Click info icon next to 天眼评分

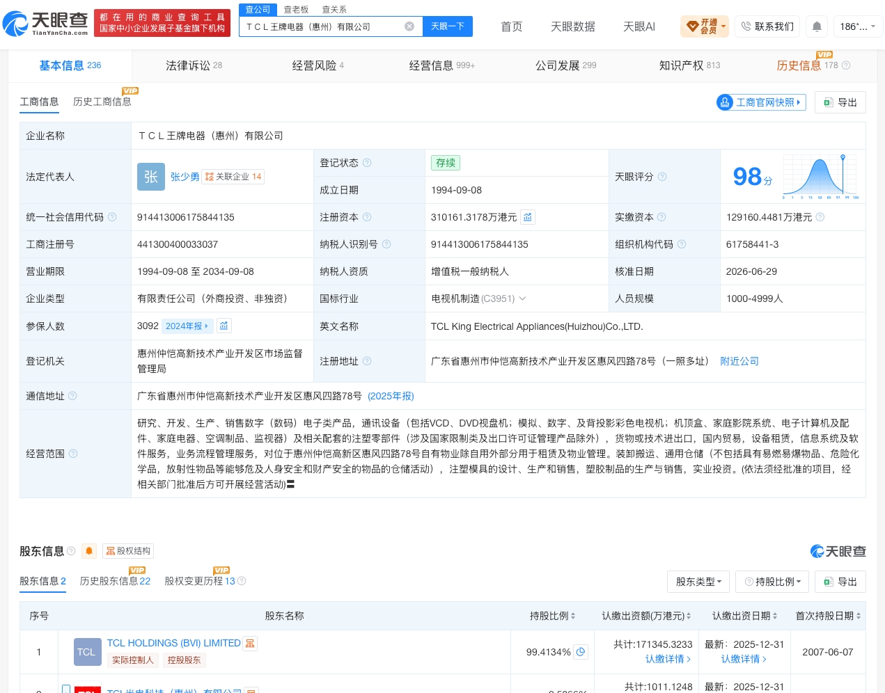point(662,177)
